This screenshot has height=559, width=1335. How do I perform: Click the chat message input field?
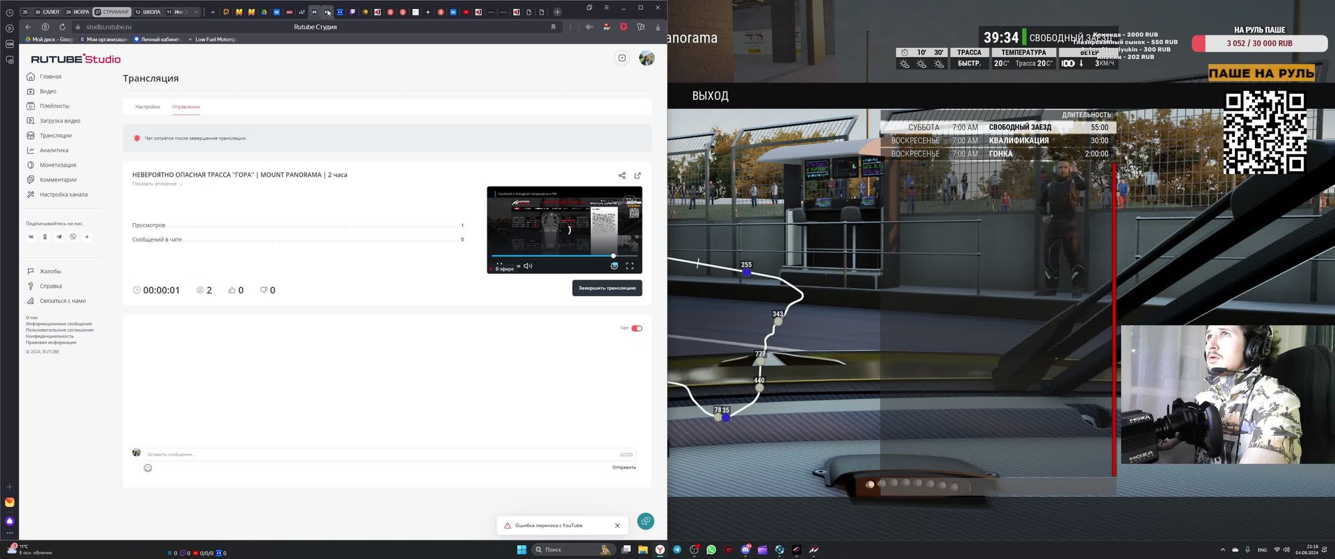[x=389, y=454]
